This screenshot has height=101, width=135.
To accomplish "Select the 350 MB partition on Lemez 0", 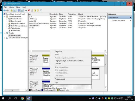I will tap(46, 60).
